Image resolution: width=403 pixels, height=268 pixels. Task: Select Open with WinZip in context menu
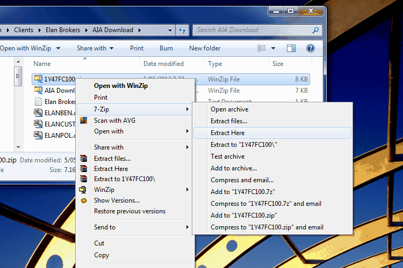[121, 86]
